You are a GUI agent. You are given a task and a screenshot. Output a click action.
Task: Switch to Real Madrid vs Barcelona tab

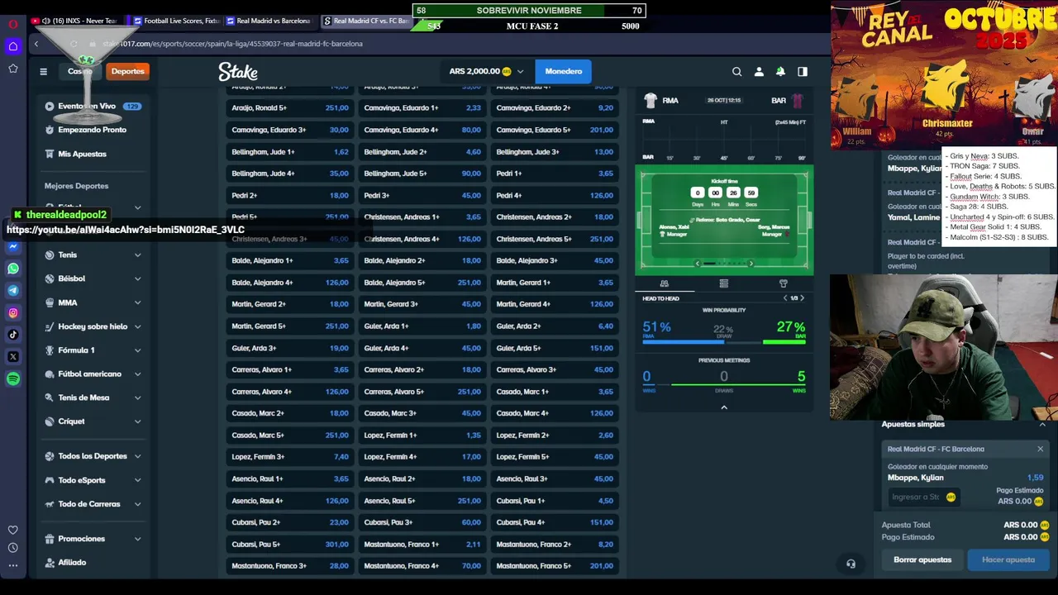tap(269, 21)
